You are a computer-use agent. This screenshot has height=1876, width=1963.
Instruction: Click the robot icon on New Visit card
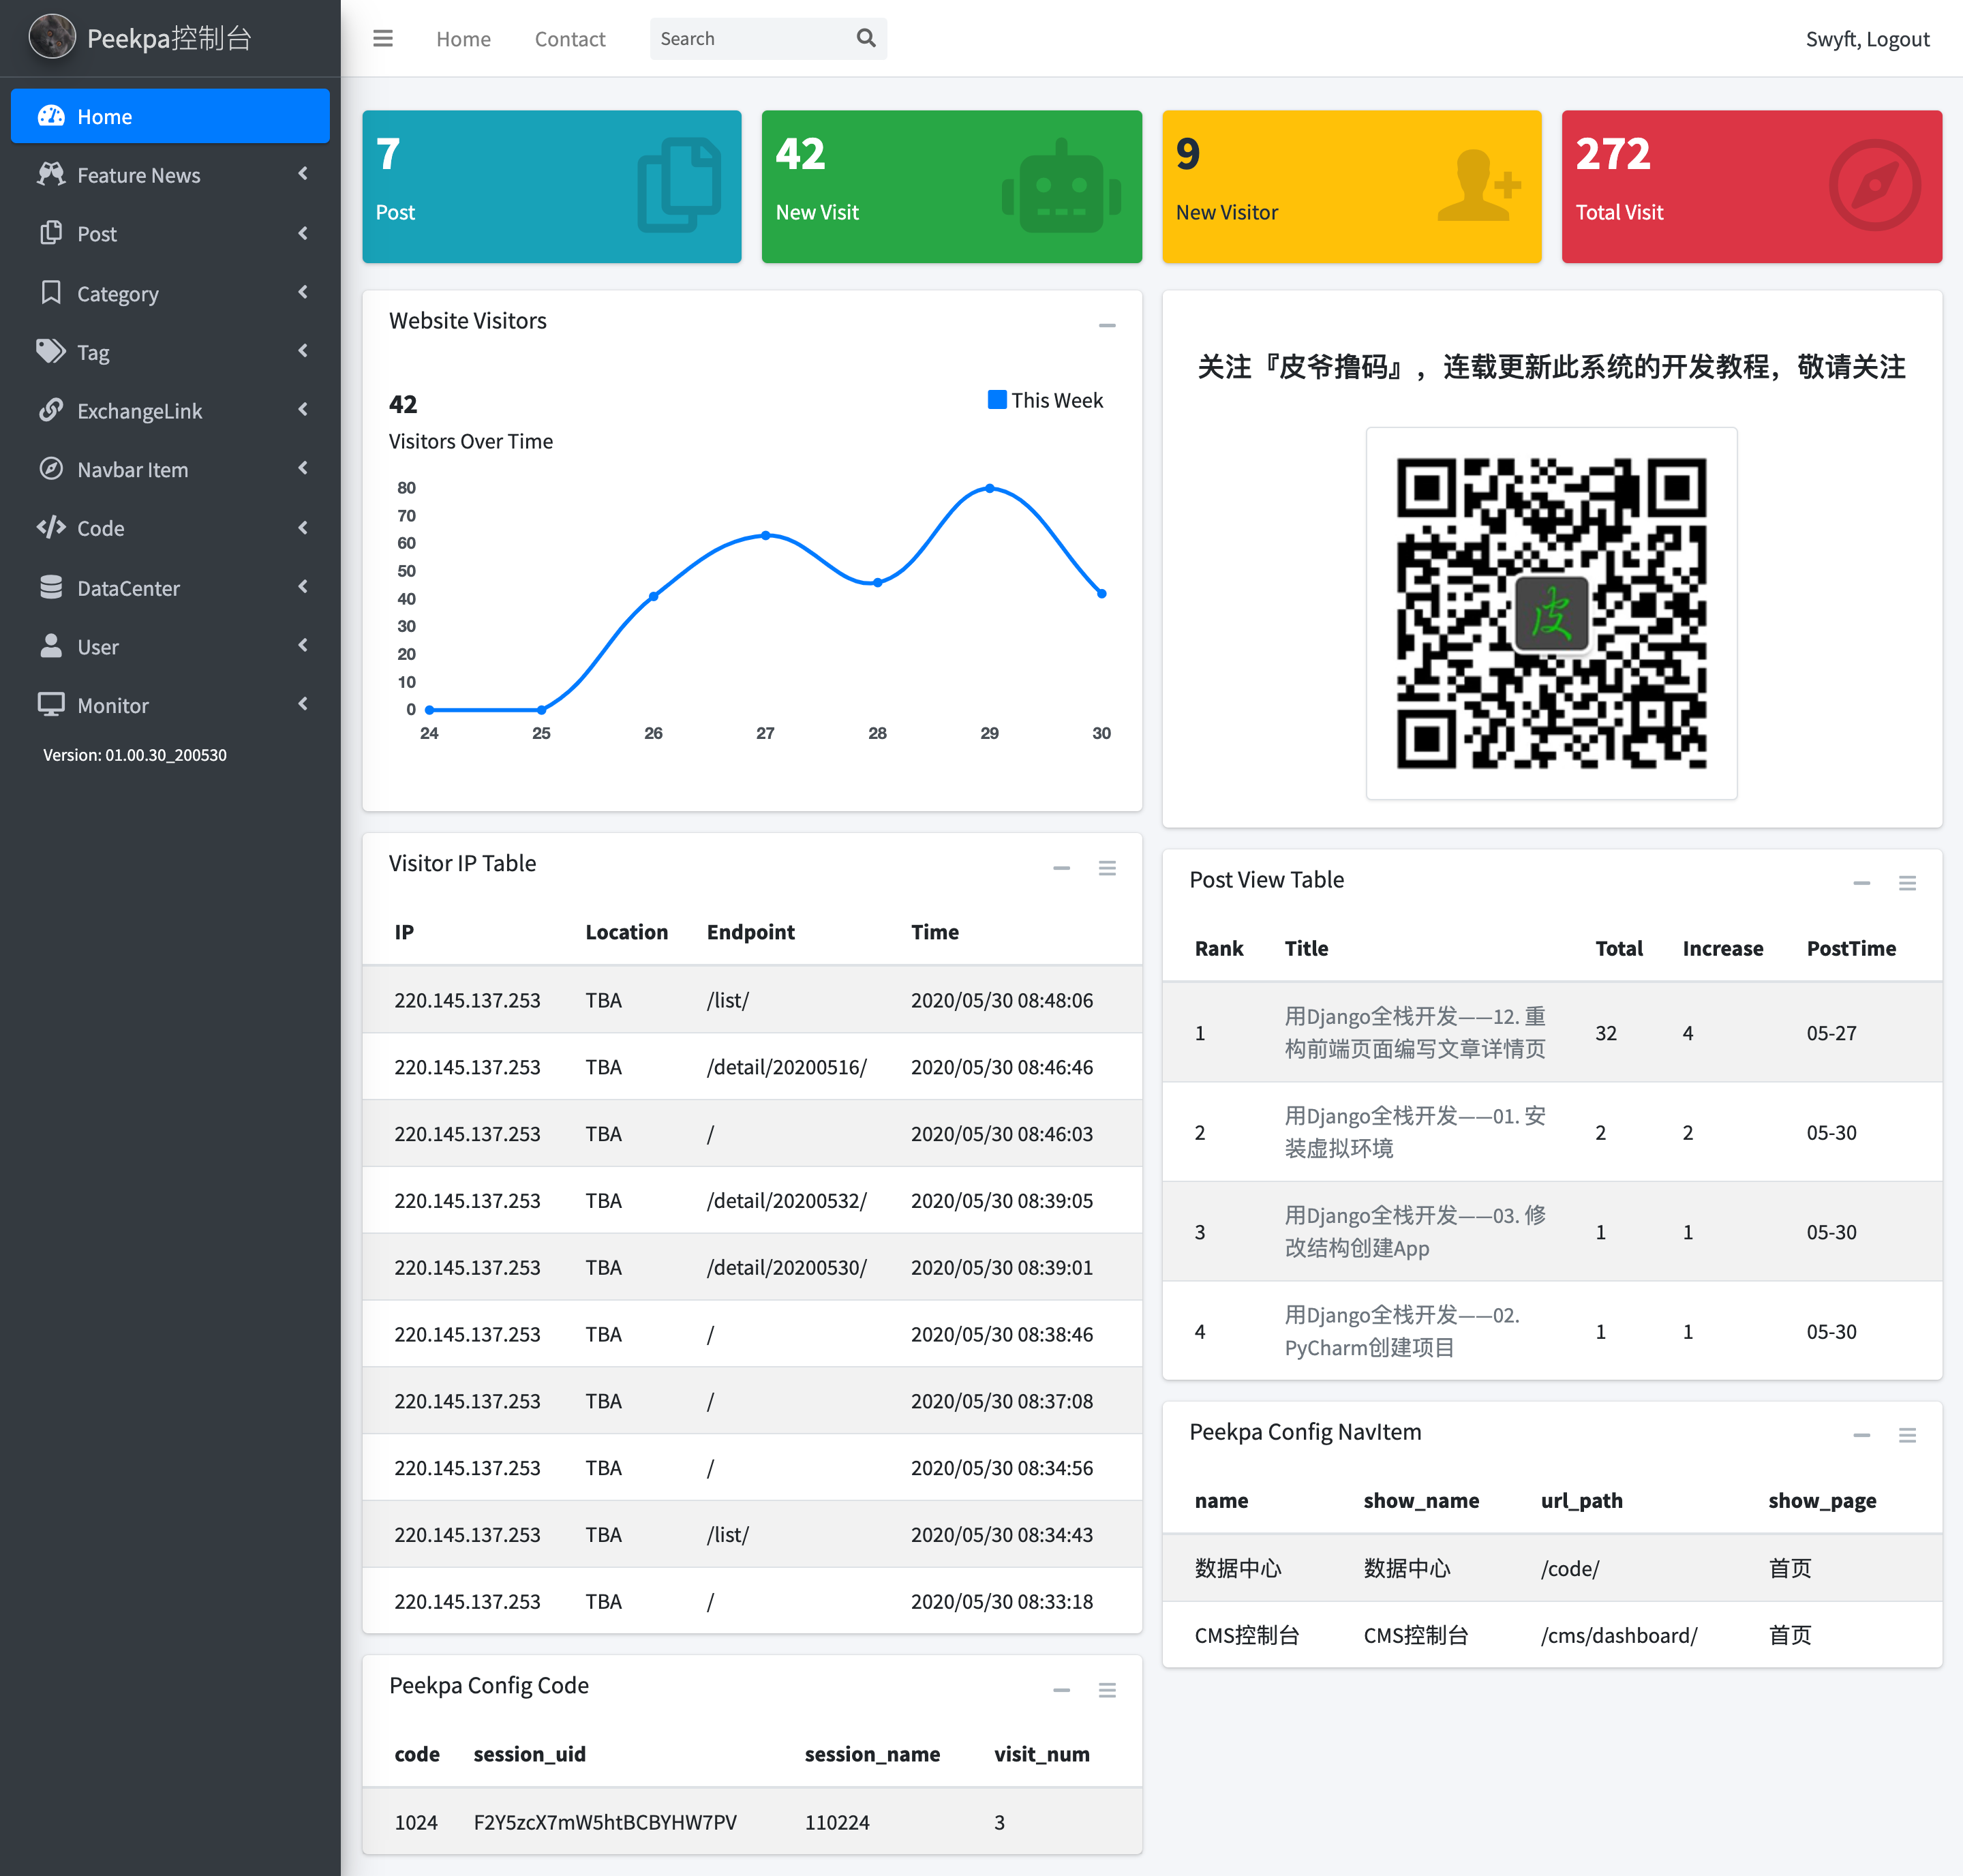point(1061,186)
